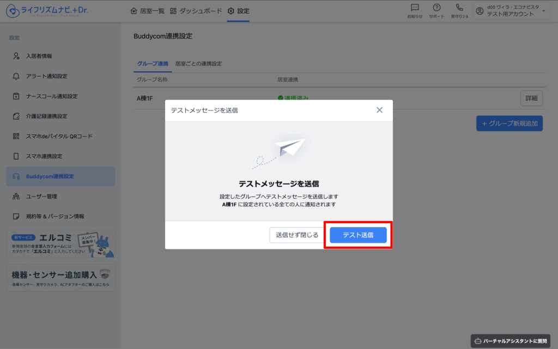Click the bell icon for アラート通知設定

coord(16,76)
